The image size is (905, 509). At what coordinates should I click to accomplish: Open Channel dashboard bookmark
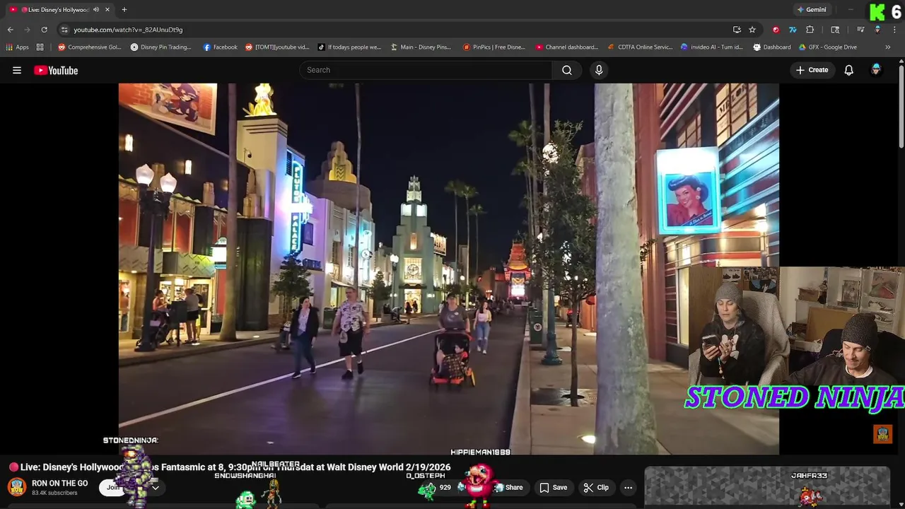click(x=567, y=47)
